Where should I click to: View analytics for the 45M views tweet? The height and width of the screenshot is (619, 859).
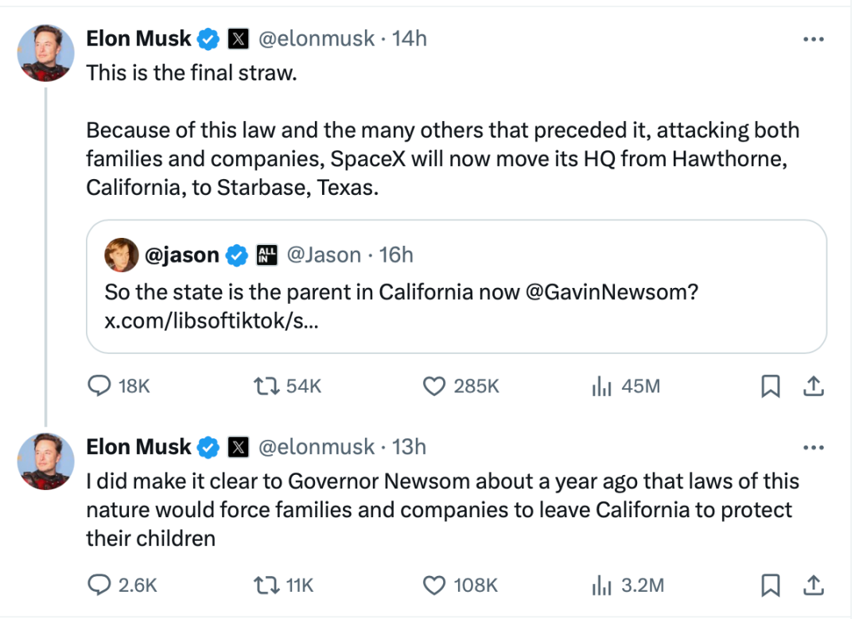tap(626, 386)
